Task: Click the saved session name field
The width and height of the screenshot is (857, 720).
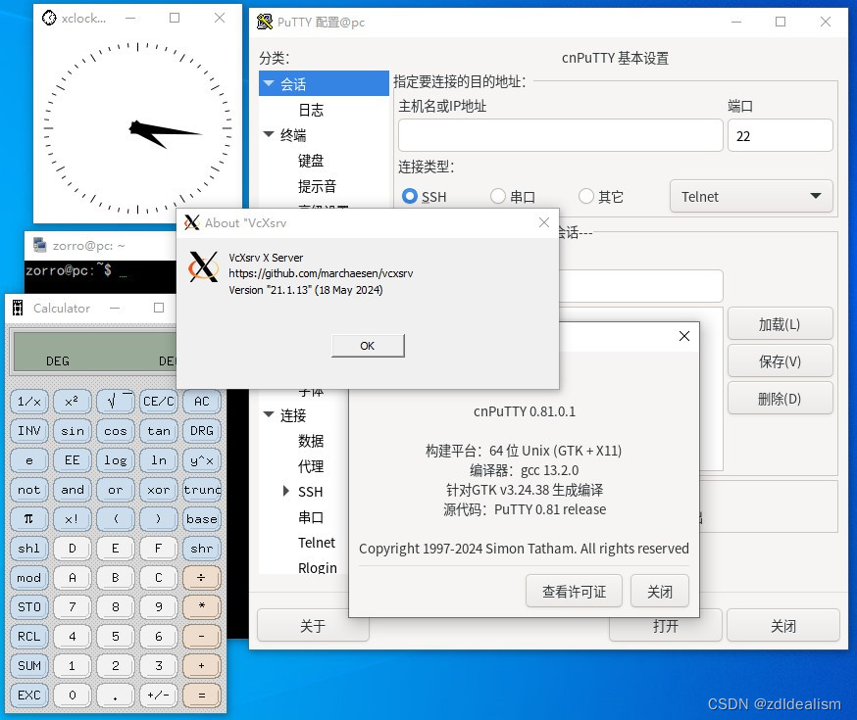Action: click(x=640, y=285)
